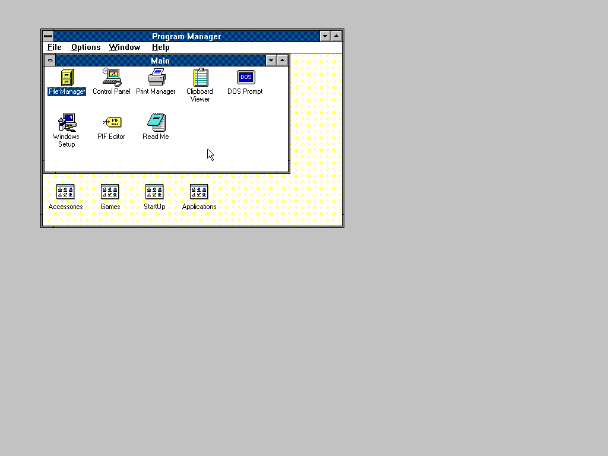Select the File Manager icon
The image size is (608, 456).
click(x=67, y=78)
